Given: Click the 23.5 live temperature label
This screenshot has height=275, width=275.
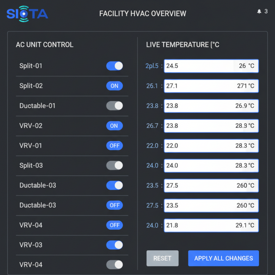Looking at the screenshot, I should tap(152, 185).
